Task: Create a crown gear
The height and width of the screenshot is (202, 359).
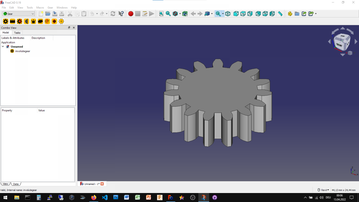Action: 33,21
